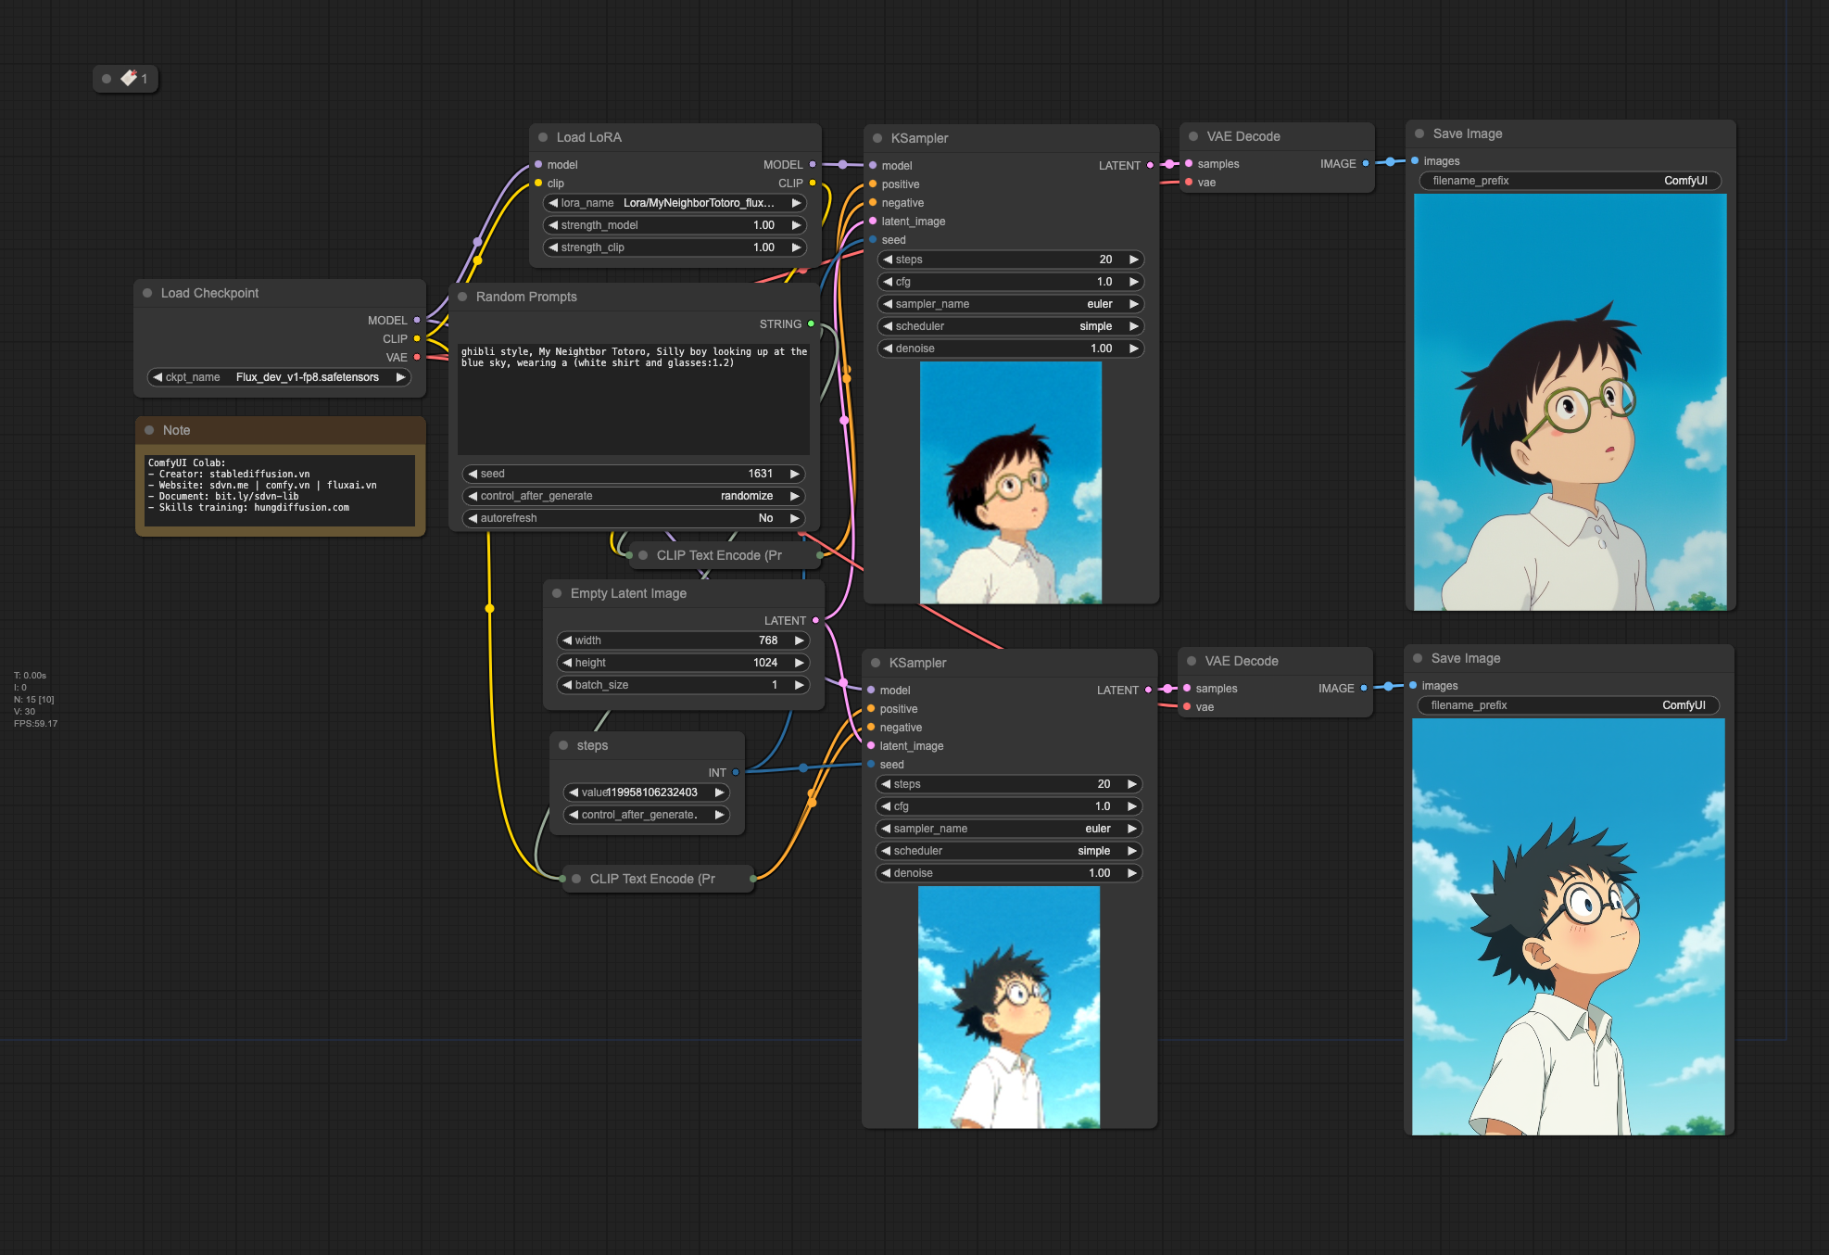
Task: Increase the strength_model value with the right arrow
Action: pyautogui.click(x=796, y=225)
